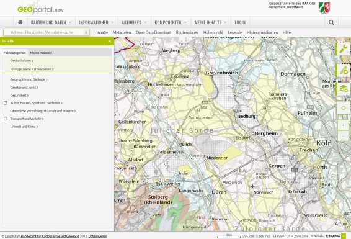Viewport: 351px width, 239px height.
Task: Click the Jülich label on the map
Action: [186, 145]
